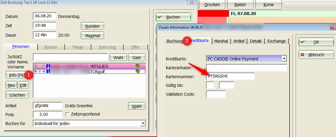This screenshot has height=137, width=336.
Task: Toggle the Zeitproportional checkbox
Action: tap(67, 114)
